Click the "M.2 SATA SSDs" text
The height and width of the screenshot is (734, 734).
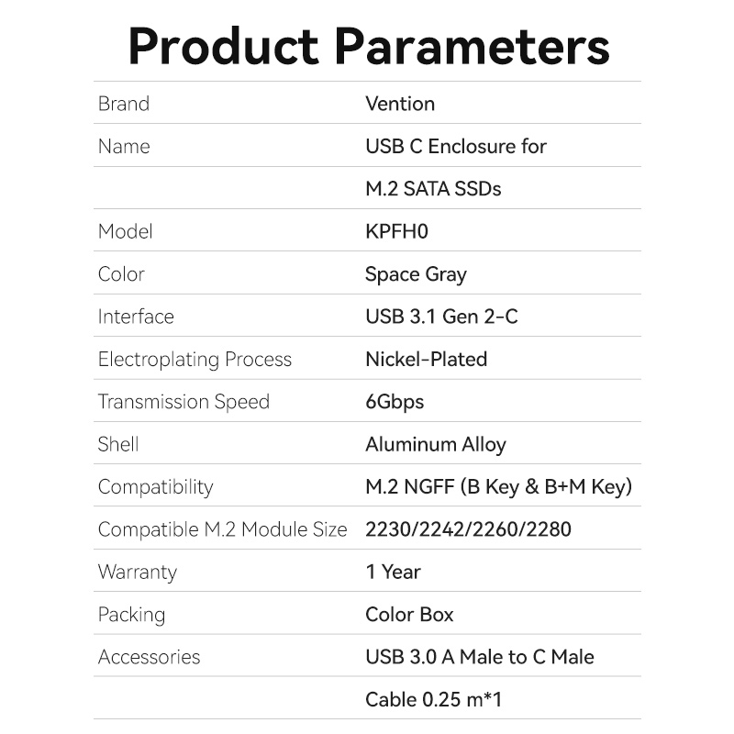[433, 189]
